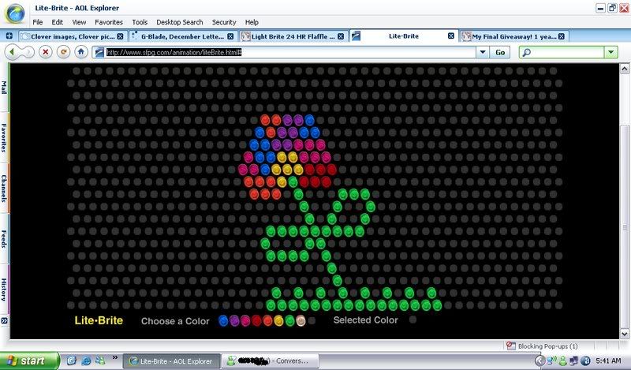Open the Security menu
631x370 pixels.
click(x=224, y=22)
